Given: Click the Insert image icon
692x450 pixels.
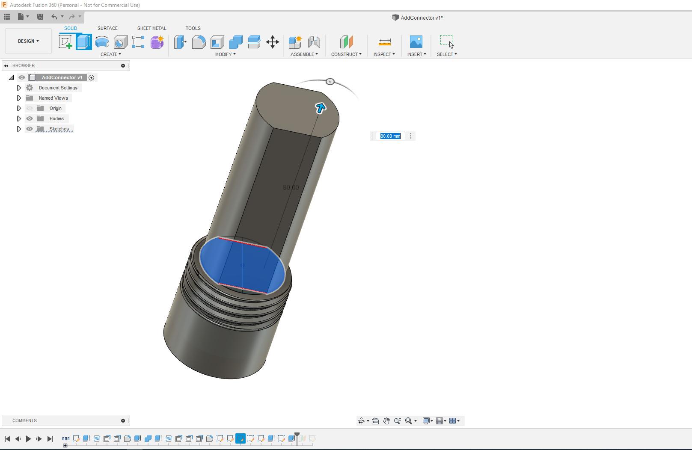Looking at the screenshot, I should [x=416, y=42].
